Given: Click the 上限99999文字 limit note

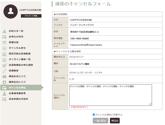Looking at the screenshot, I should 79,107.
